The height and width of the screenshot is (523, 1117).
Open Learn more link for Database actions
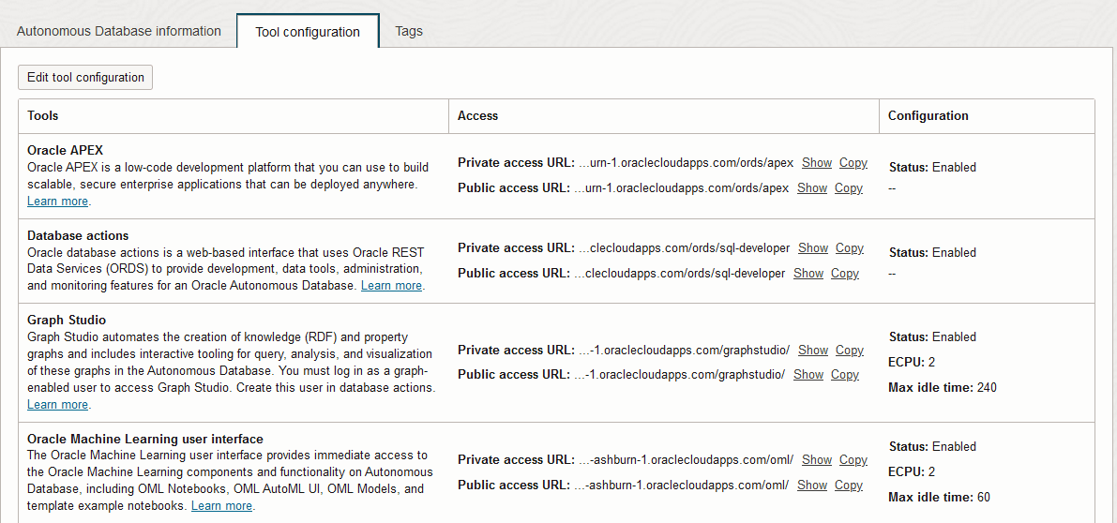(x=391, y=286)
